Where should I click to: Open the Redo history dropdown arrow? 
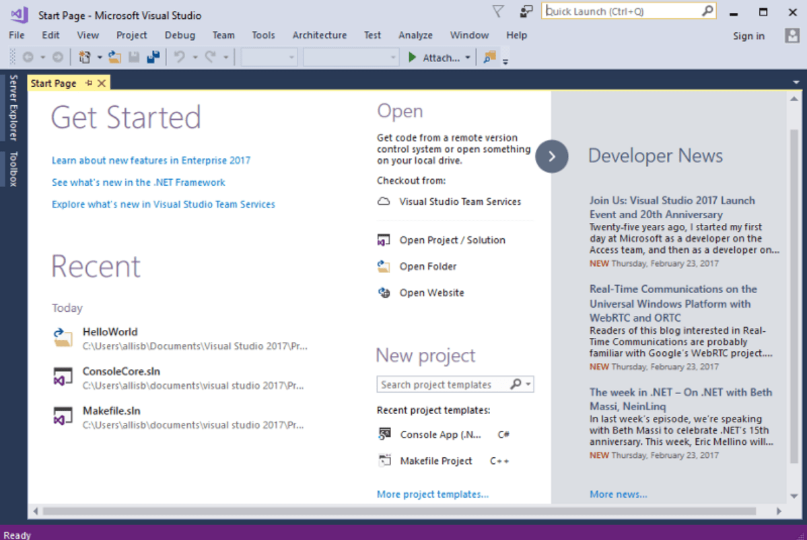[225, 57]
